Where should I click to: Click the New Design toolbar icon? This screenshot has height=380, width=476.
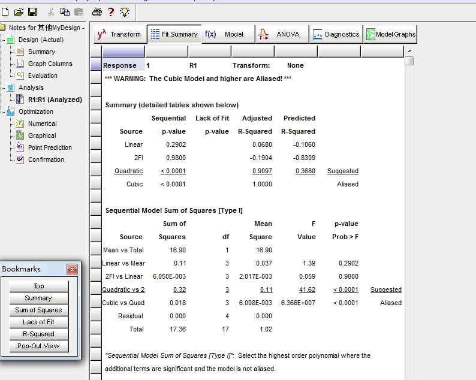[x=5, y=12]
